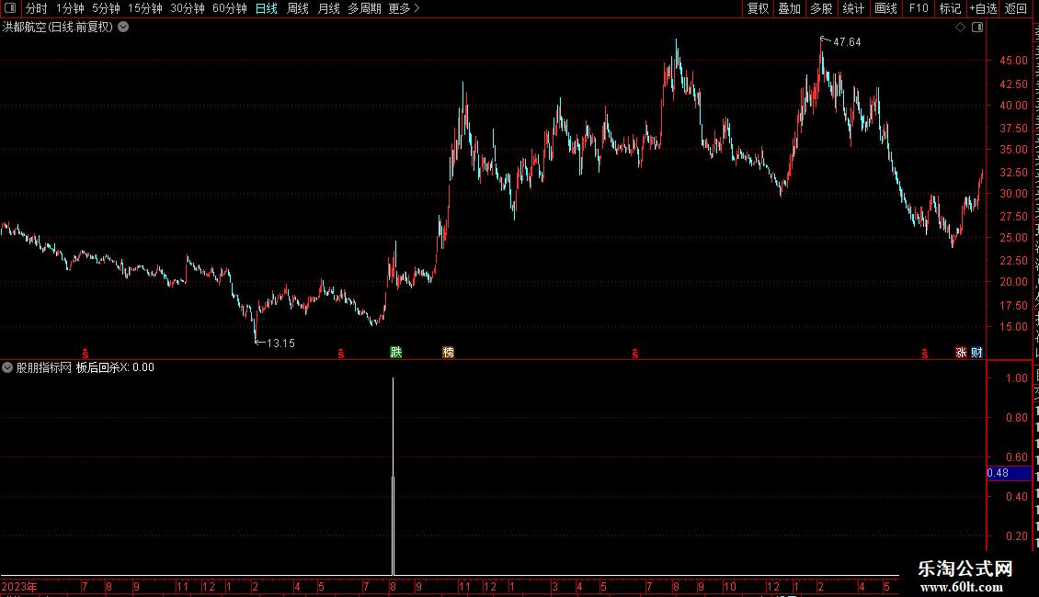Switch to the 周线 period tab

298,8
